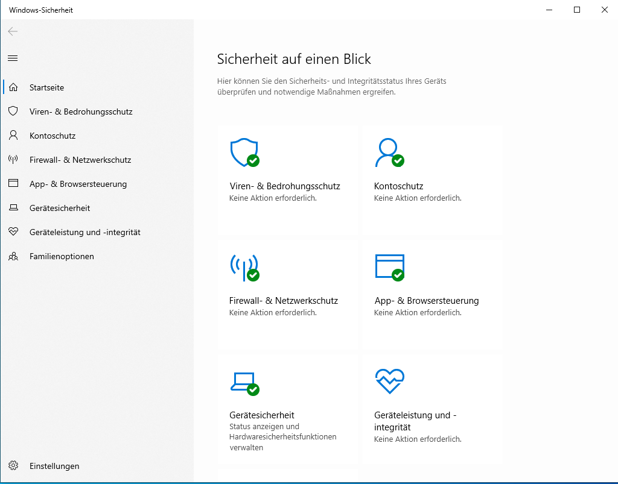This screenshot has height=484, width=618.
Task: Open App- & Browsersteuerung tile title
Action: point(427,301)
